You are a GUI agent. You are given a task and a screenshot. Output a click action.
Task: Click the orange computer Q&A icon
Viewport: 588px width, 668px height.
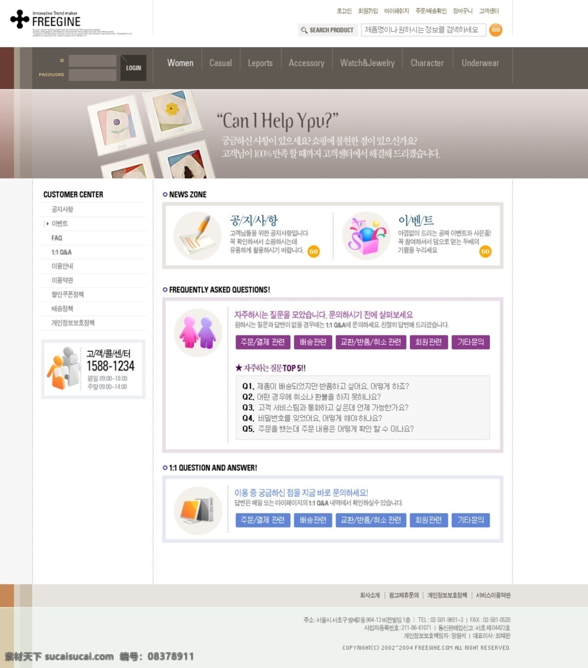click(198, 511)
